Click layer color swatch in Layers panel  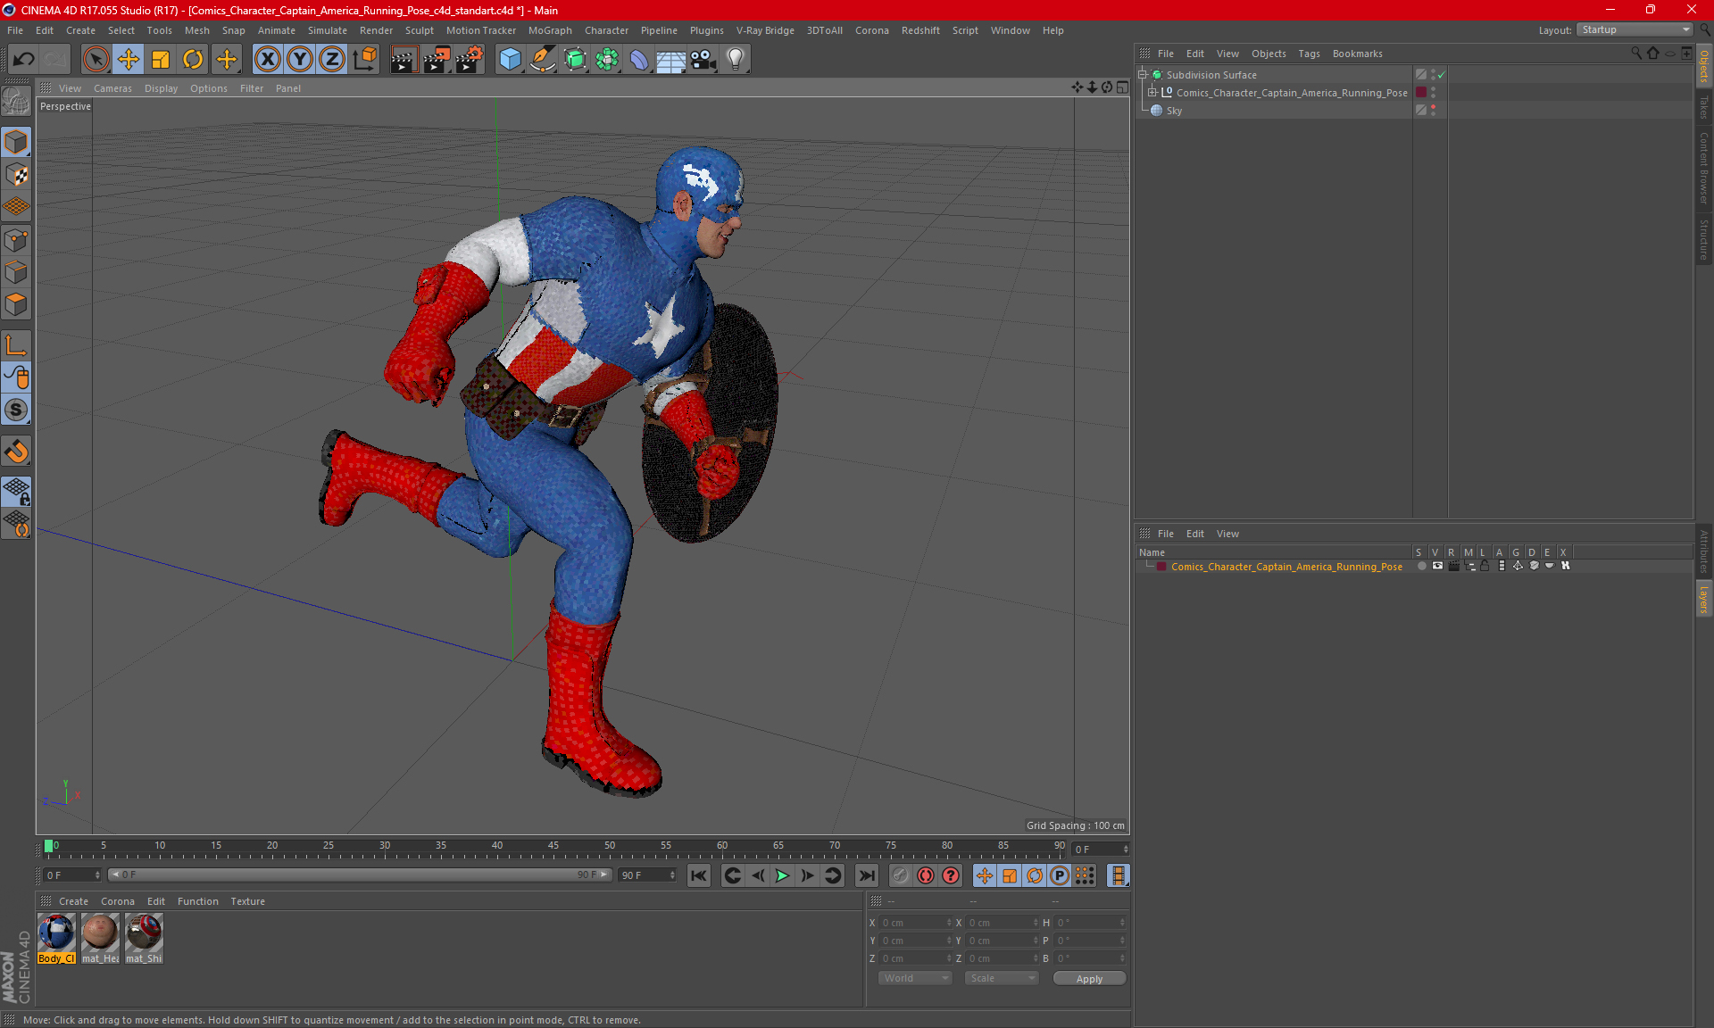(x=1161, y=567)
